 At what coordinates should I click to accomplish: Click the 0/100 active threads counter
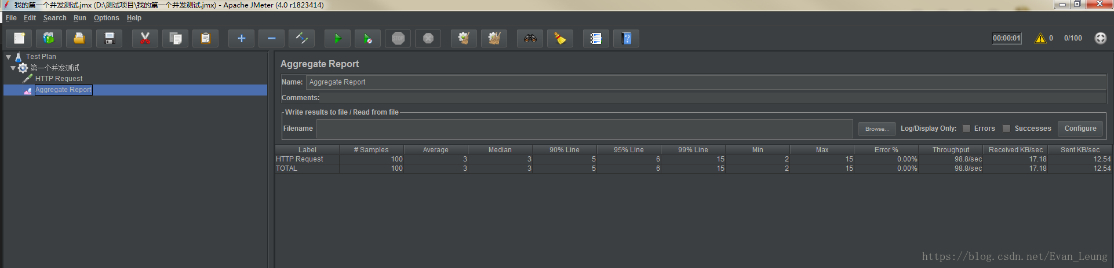(1073, 38)
